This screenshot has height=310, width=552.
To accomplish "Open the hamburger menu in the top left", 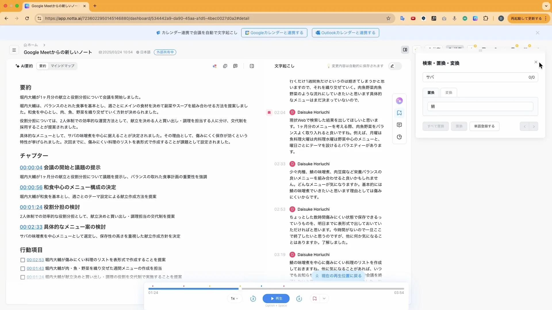I will click(14, 50).
